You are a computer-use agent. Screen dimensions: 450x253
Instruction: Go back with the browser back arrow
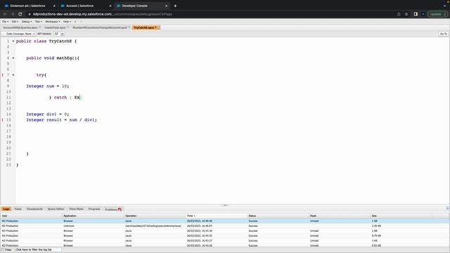click(5, 14)
